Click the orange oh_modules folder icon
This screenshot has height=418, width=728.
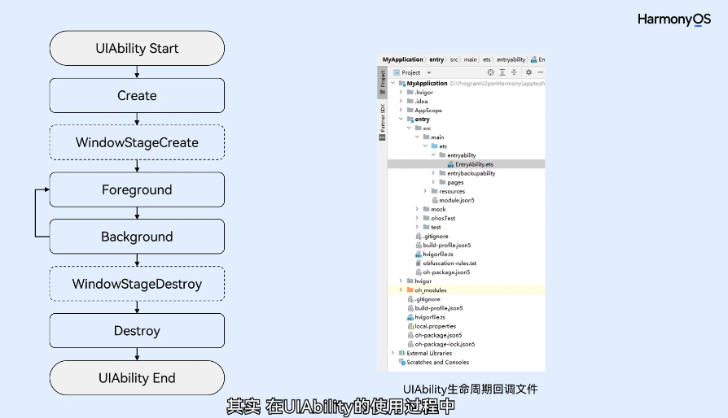tap(410, 290)
